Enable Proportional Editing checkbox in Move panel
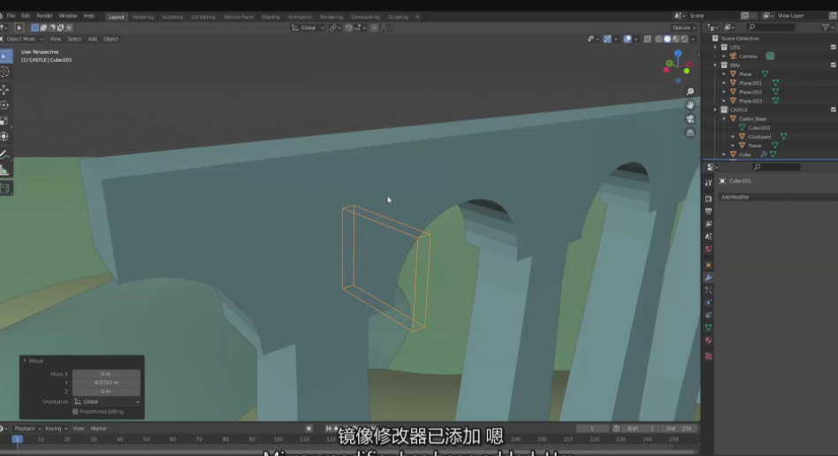This screenshot has height=456, width=838. click(x=75, y=412)
